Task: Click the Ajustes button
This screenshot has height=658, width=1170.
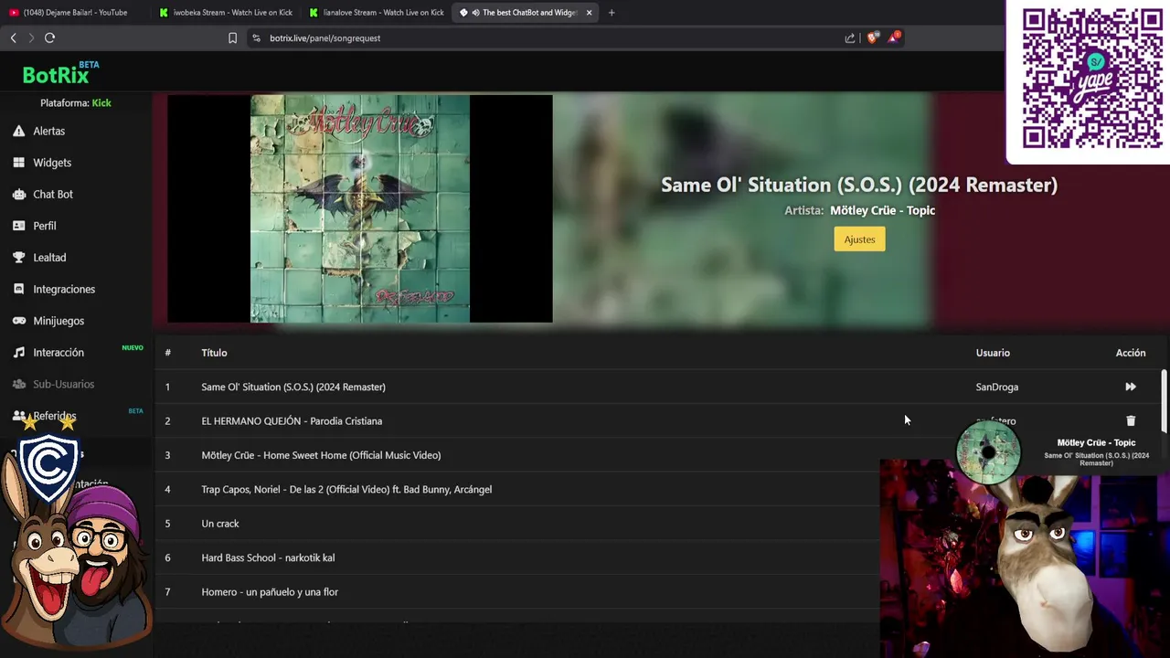Action: tap(859, 239)
